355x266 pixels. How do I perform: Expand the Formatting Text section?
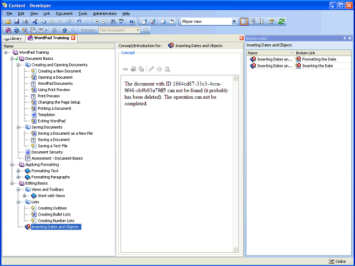pos(18,171)
